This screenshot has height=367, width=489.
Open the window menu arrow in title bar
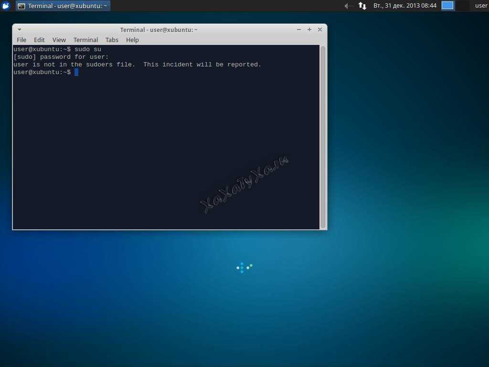point(20,30)
